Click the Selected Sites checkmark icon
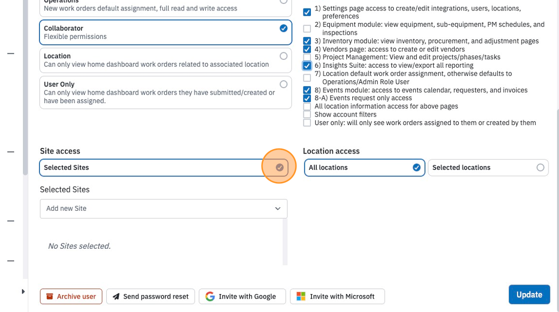 (x=280, y=167)
